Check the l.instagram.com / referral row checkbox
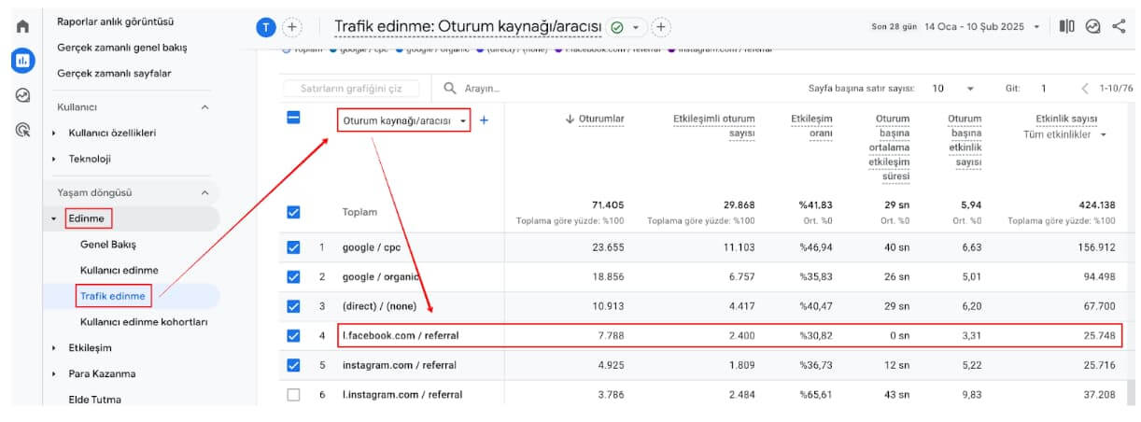Screen dimensions: 1141x422 point(293,394)
